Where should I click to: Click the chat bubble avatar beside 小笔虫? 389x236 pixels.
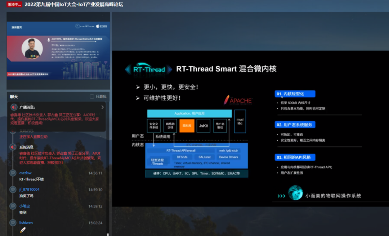[13, 206]
